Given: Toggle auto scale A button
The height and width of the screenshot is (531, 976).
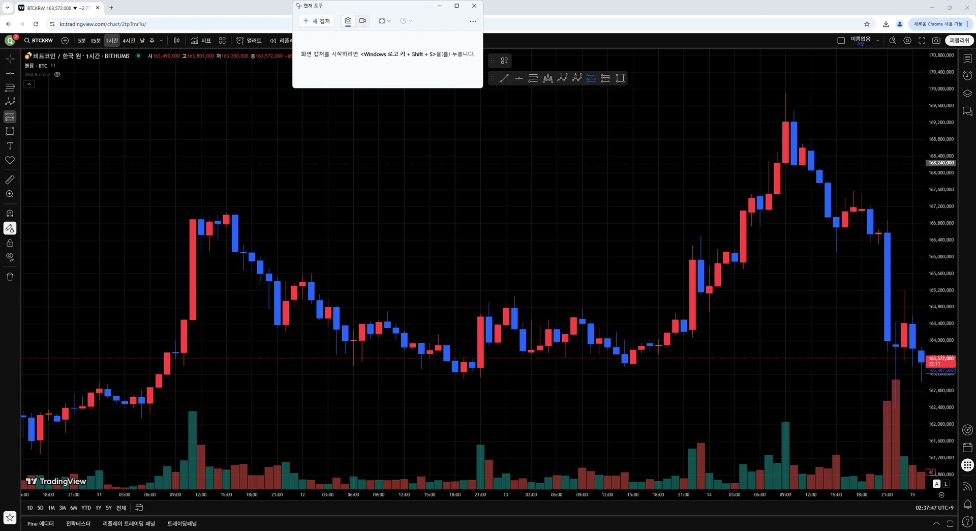Looking at the screenshot, I should pos(937,484).
